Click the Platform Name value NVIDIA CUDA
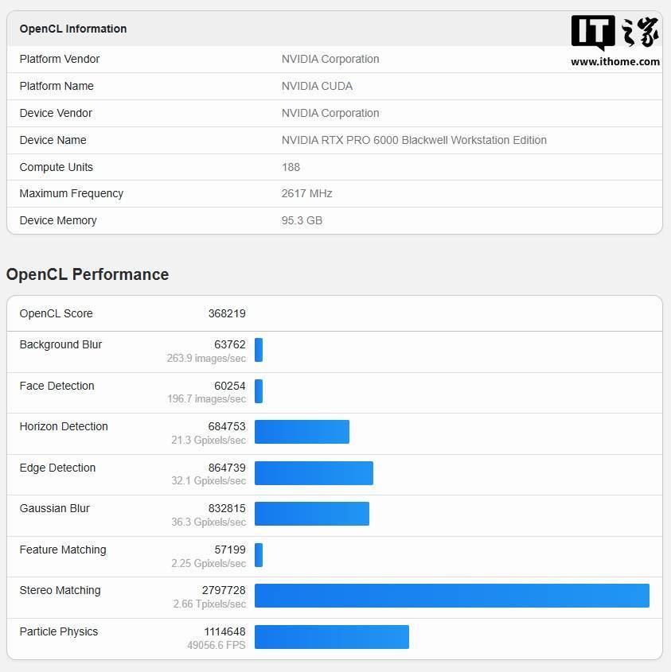Screen dimensions: 671x672 [x=317, y=86]
